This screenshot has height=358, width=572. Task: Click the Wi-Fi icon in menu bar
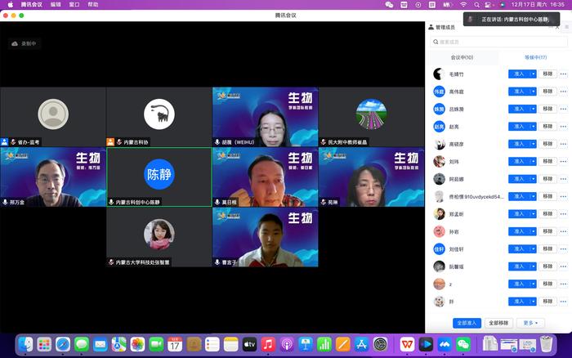pyautogui.click(x=464, y=5)
